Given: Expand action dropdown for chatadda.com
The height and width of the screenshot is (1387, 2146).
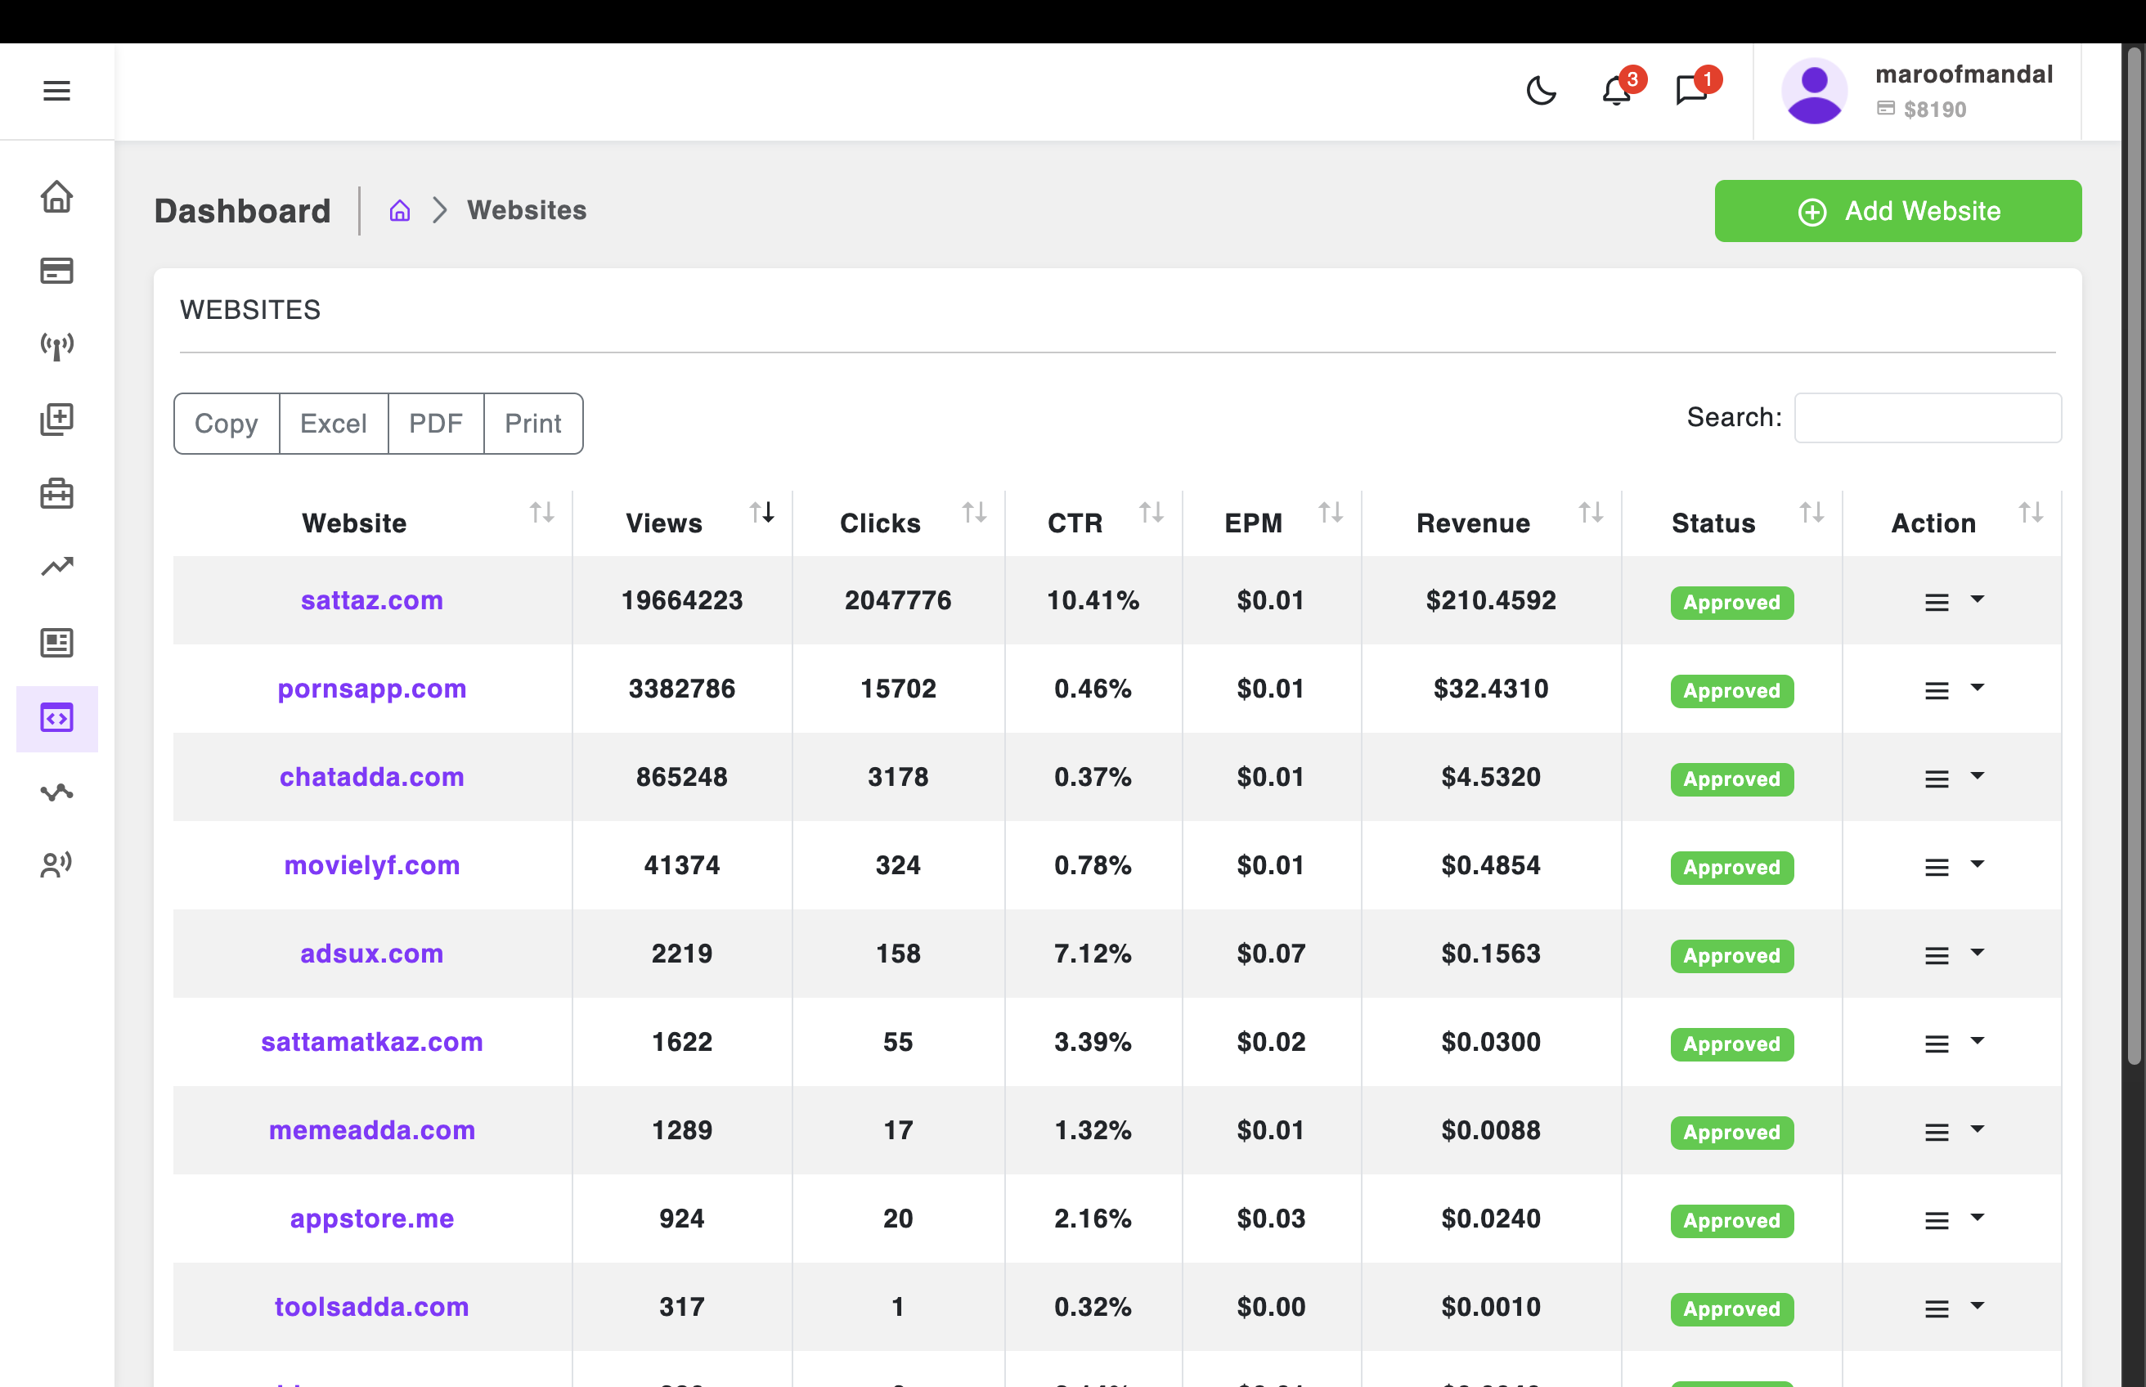Looking at the screenshot, I should 1951,777.
